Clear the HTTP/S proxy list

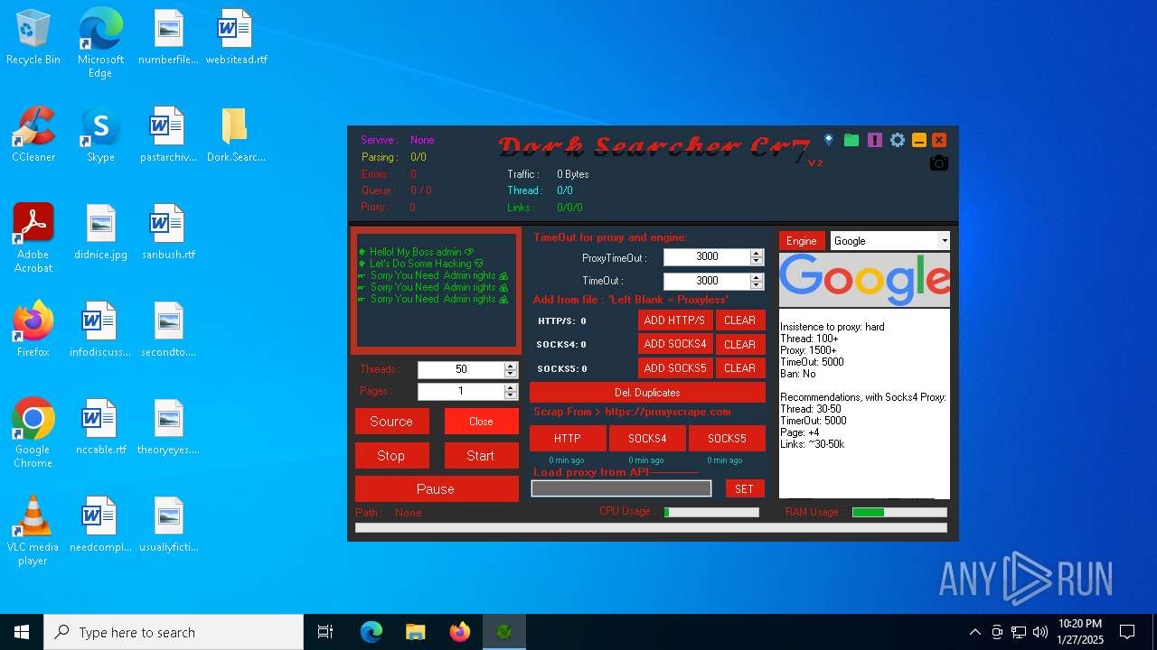740,320
